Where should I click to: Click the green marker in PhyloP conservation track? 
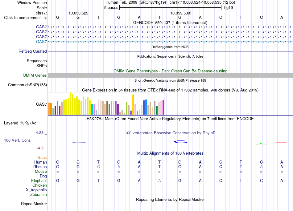coord(261,143)
